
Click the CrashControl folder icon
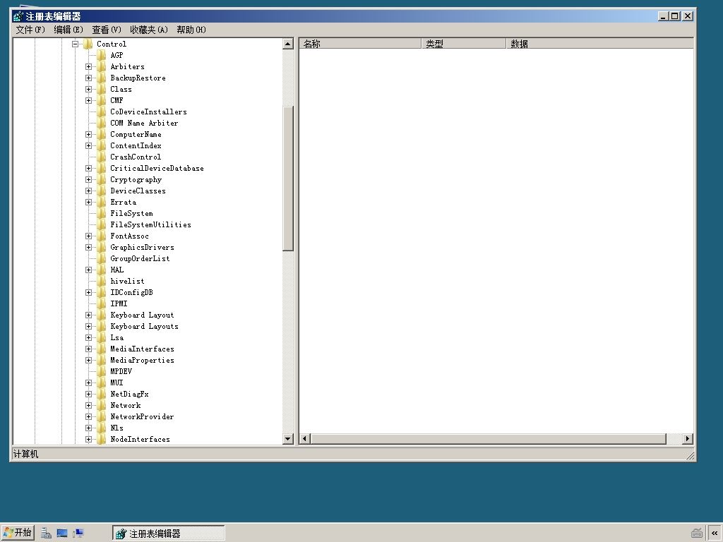102,157
